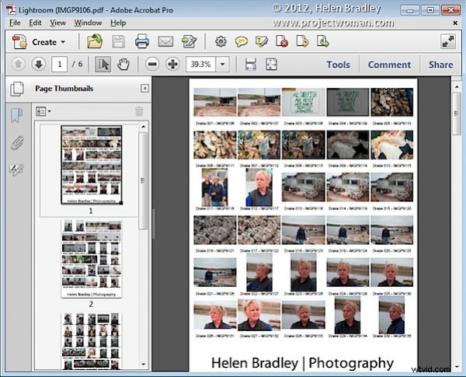The width and height of the screenshot is (466, 377).
Task: Open the Comment pane
Action: point(389,65)
